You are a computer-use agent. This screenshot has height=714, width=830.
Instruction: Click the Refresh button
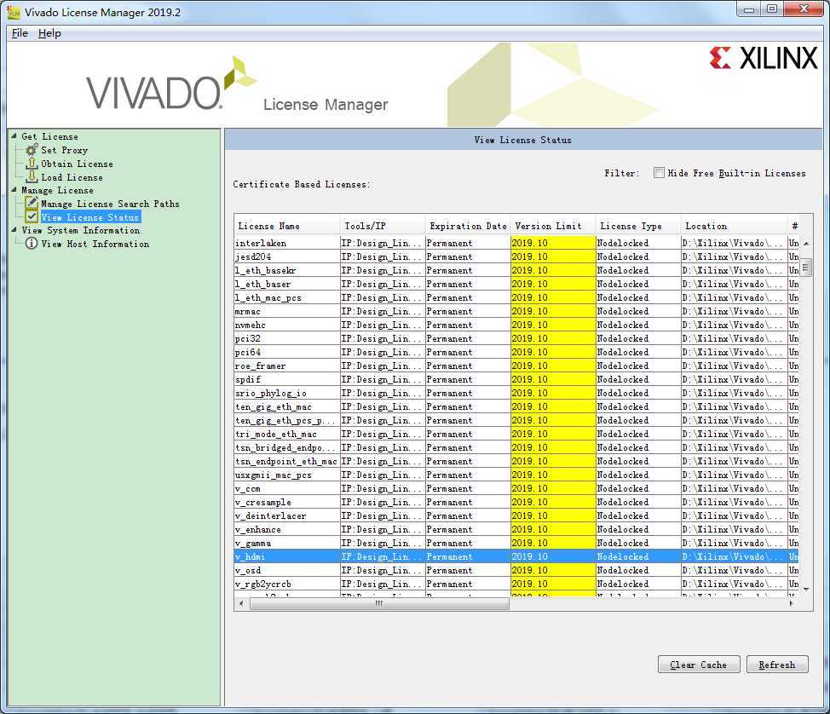pyautogui.click(x=777, y=665)
